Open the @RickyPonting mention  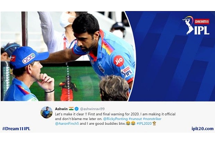coord(115,119)
